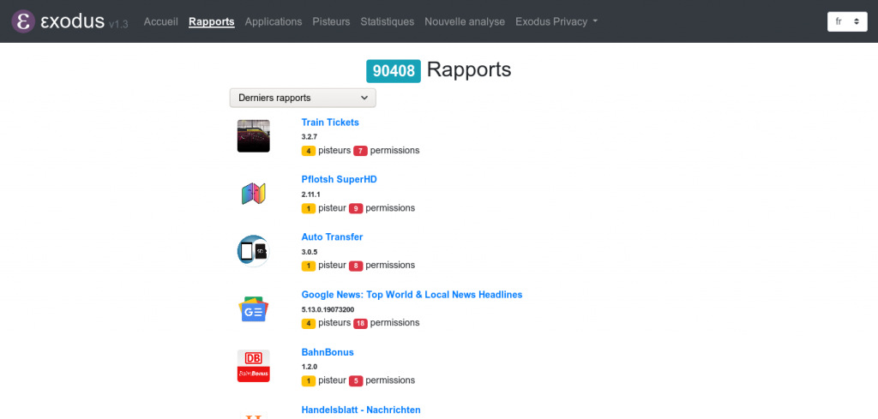The height and width of the screenshot is (419, 878).
Task: Click Google News 18 permissions badge
Action: pos(360,323)
